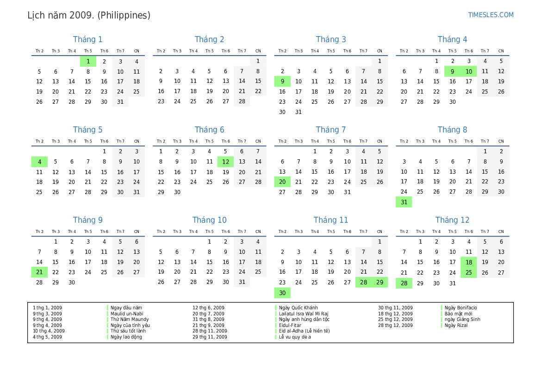Select highlighted date 31 in Tháng 8
This screenshot has height=383, width=541.
click(x=404, y=202)
